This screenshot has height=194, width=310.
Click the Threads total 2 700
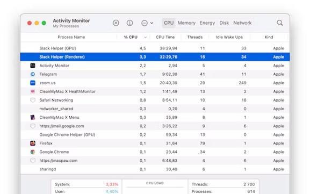tap(249, 184)
